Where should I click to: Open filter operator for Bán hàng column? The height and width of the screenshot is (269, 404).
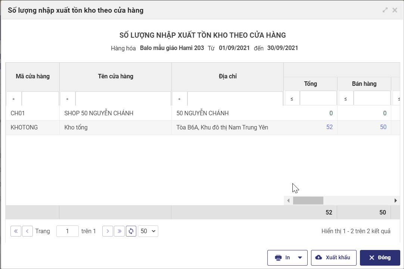[345, 99]
